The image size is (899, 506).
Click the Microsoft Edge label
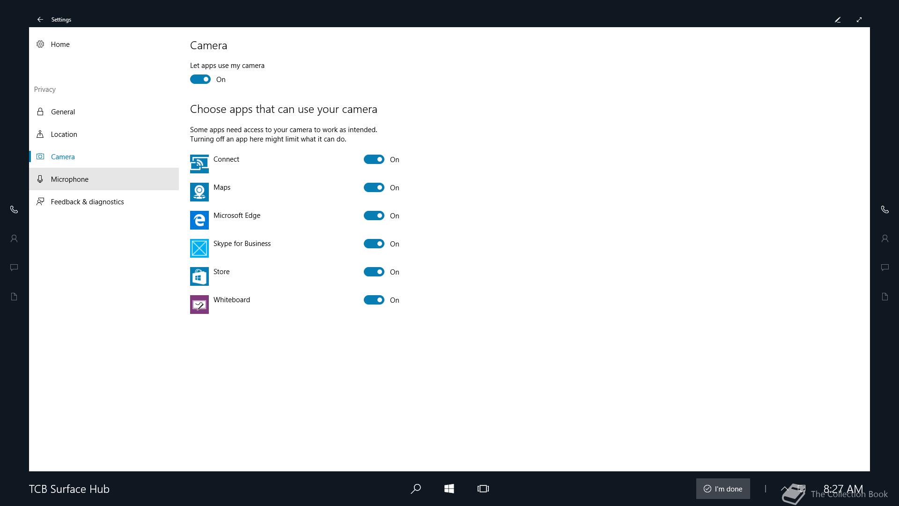pos(237,216)
